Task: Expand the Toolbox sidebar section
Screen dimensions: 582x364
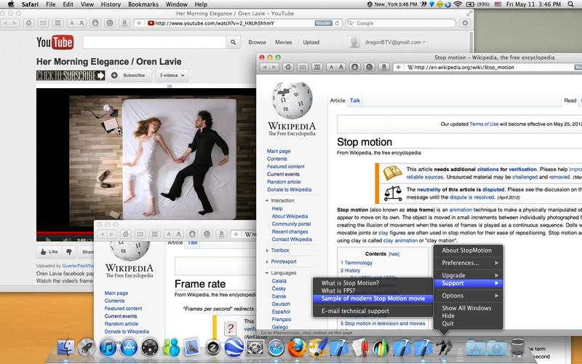Action: (267, 250)
